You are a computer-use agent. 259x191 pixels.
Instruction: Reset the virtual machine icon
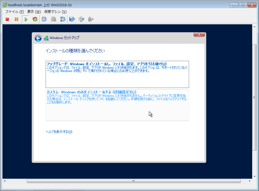point(35,19)
